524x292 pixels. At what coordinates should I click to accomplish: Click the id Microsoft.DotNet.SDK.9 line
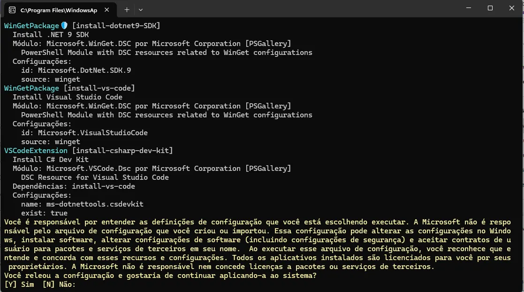coord(76,70)
